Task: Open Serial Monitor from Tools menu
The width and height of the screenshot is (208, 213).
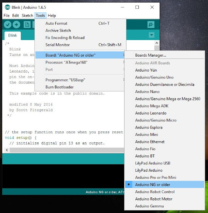Action: pos(80,45)
